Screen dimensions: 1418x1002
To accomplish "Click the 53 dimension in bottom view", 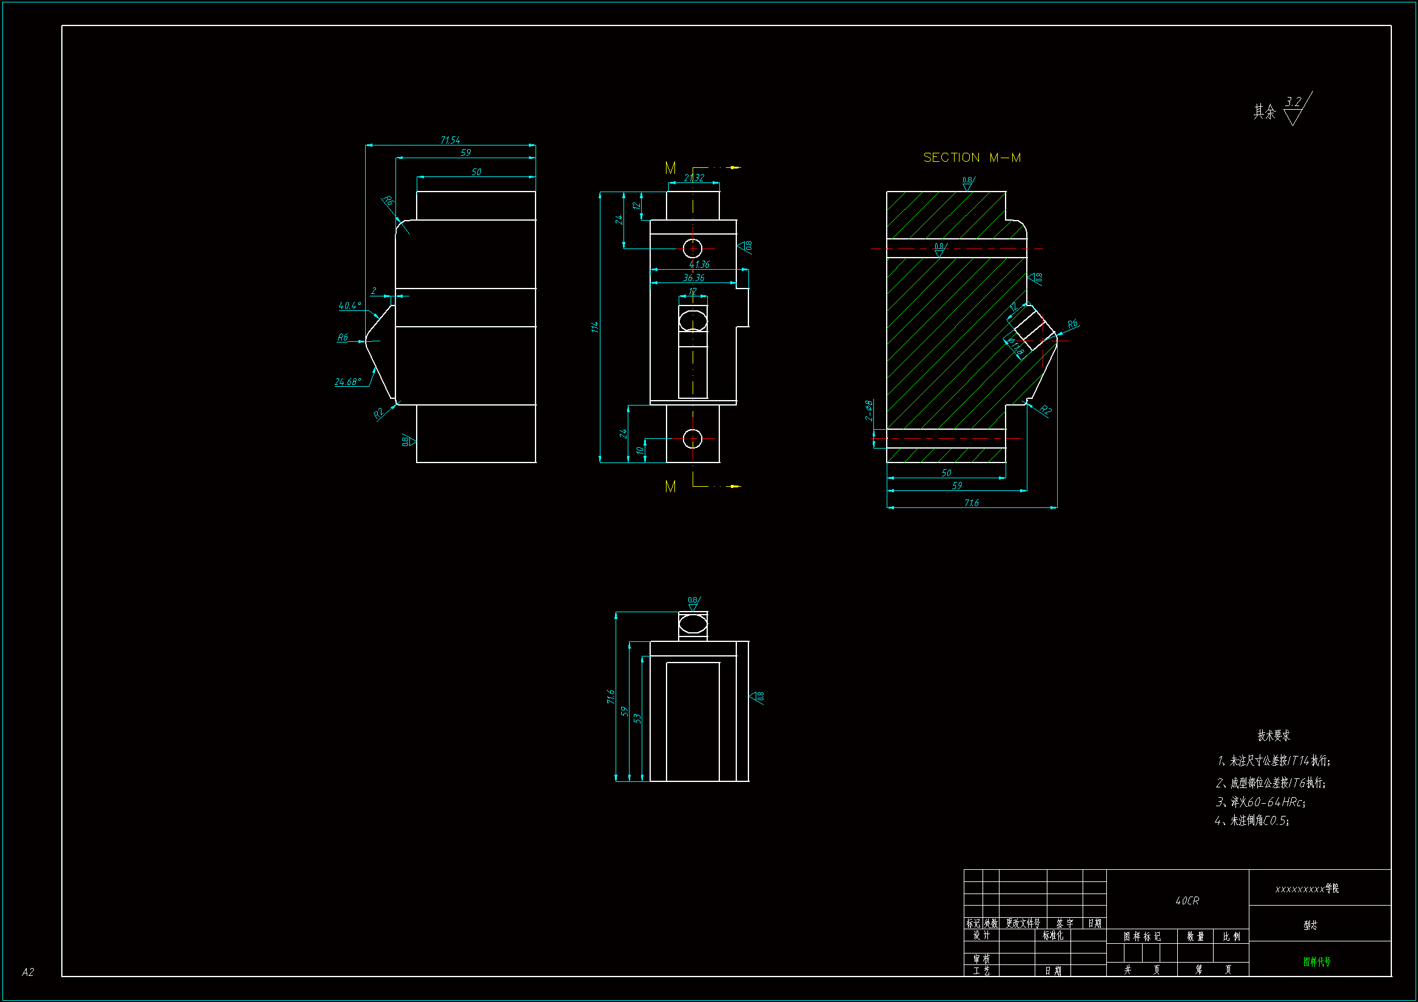I will [637, 719].
